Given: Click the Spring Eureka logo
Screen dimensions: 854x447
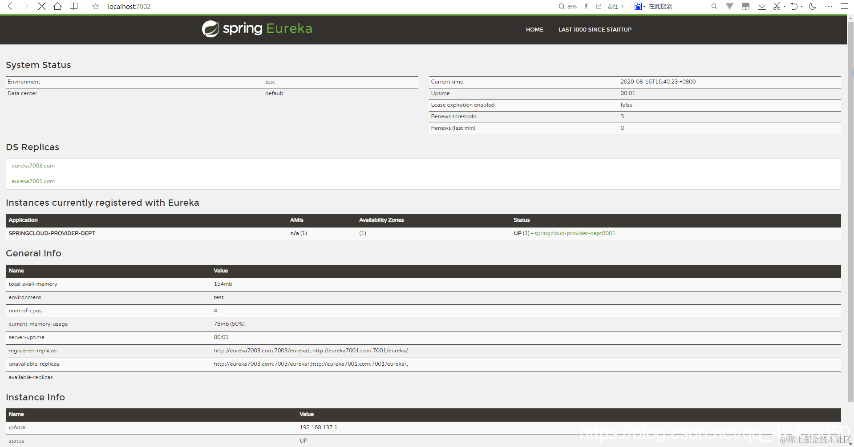Looking at the screenshot, I should coord(257,29).
